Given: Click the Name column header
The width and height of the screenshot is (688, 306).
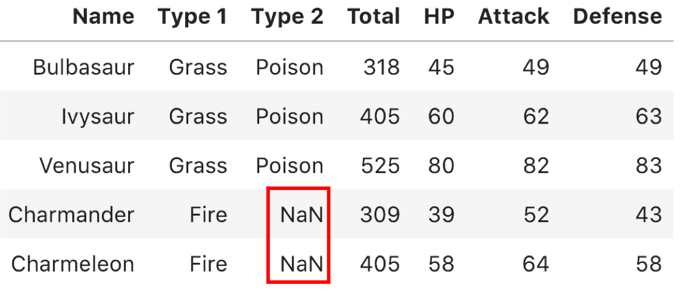Looking at the screenshot, I should 103,16.
